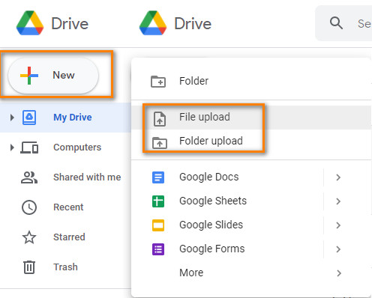Click the New button

[x=53, y=76]
